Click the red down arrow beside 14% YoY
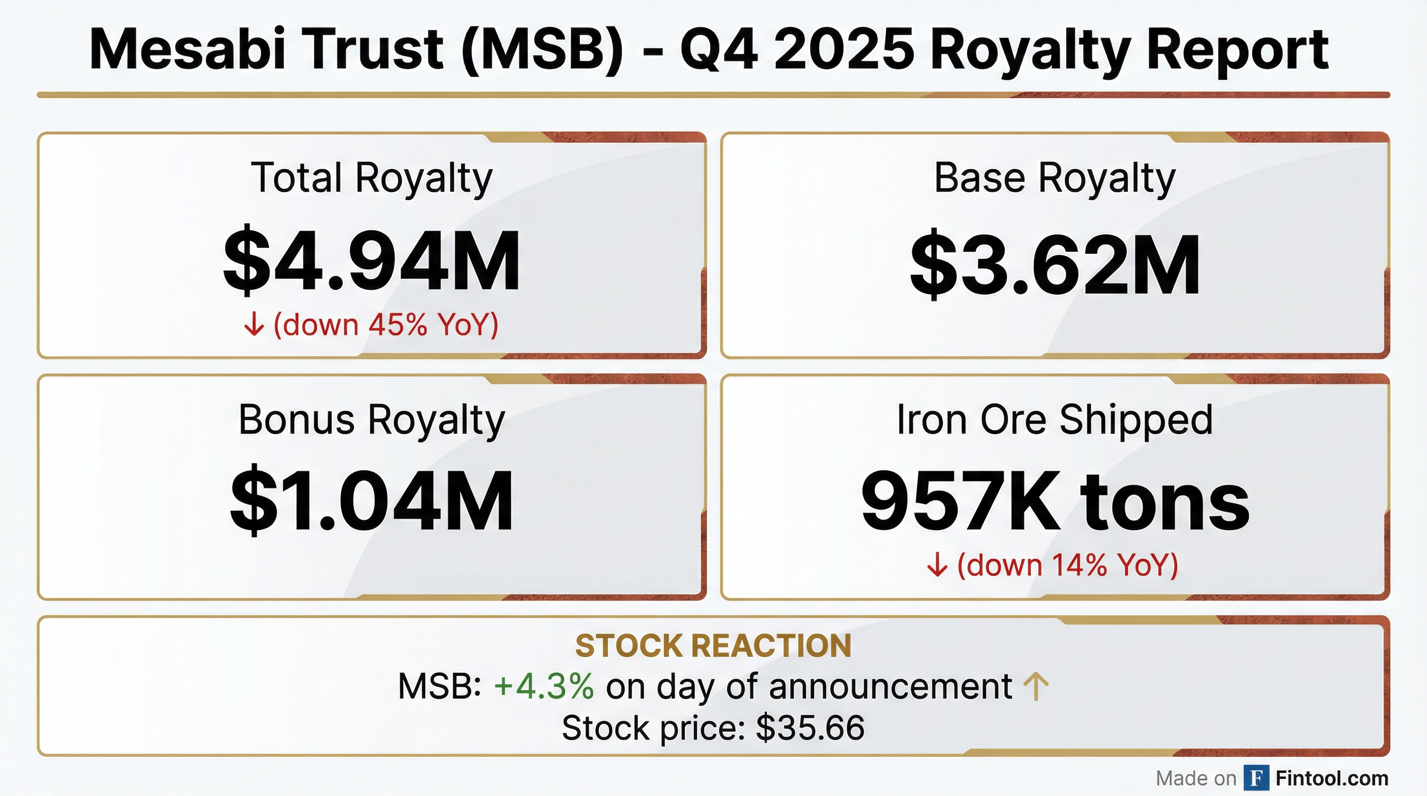1427x796 pixels. pos(937,565)
